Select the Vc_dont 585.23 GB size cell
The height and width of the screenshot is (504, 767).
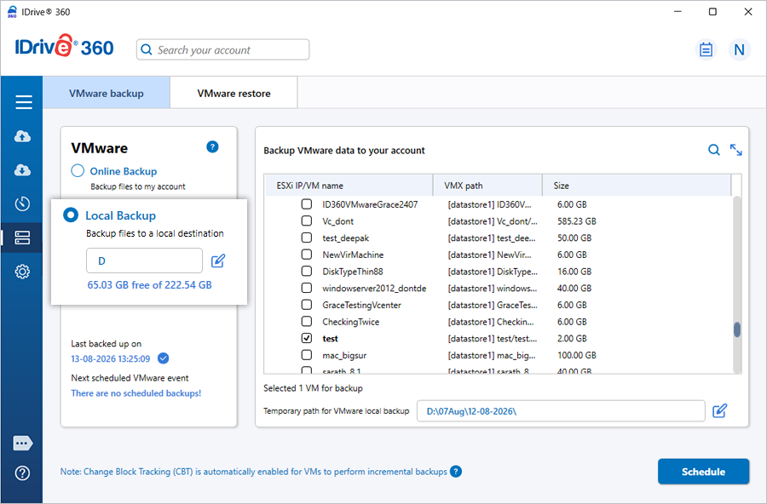pos(577,221)
